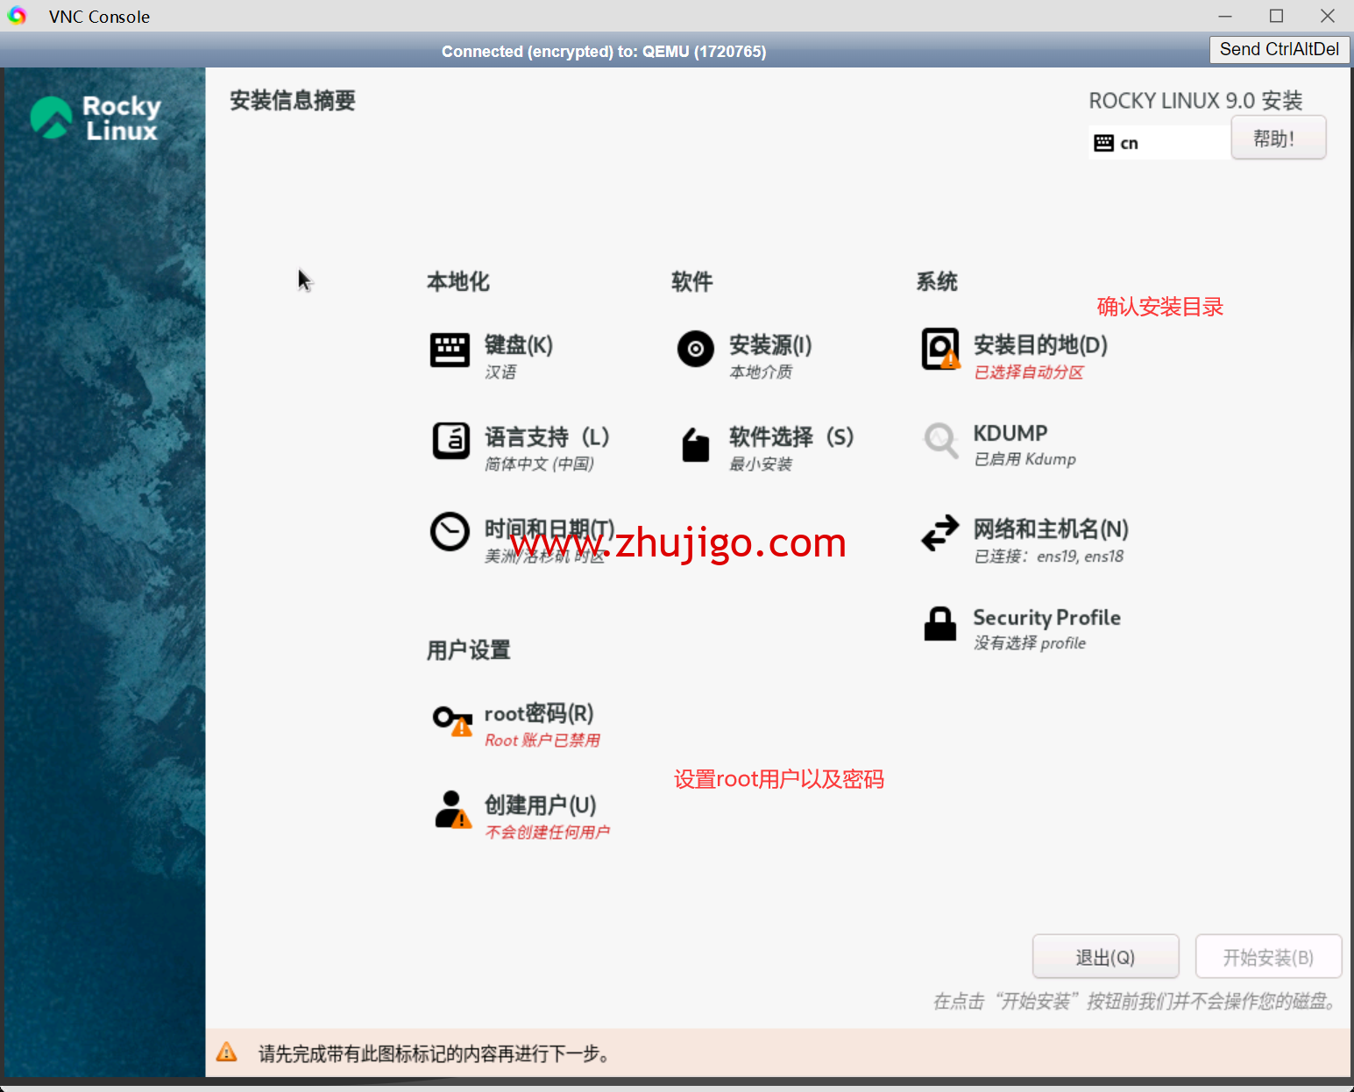
Task: Open Security Profile lock icon
Action: (x=940, y=623)
